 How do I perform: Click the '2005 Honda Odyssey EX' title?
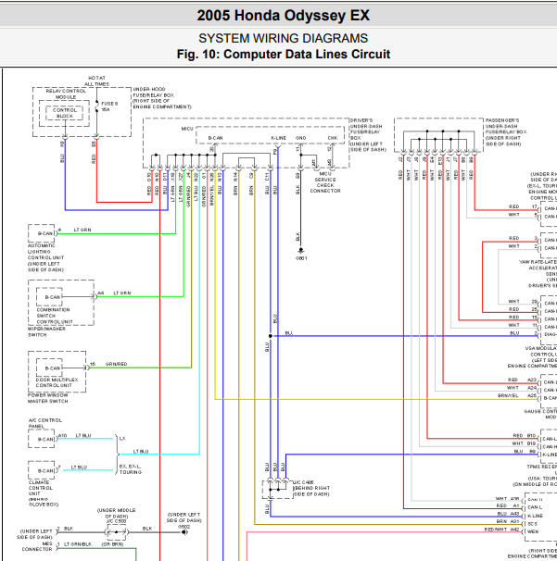tap(283, 16)
